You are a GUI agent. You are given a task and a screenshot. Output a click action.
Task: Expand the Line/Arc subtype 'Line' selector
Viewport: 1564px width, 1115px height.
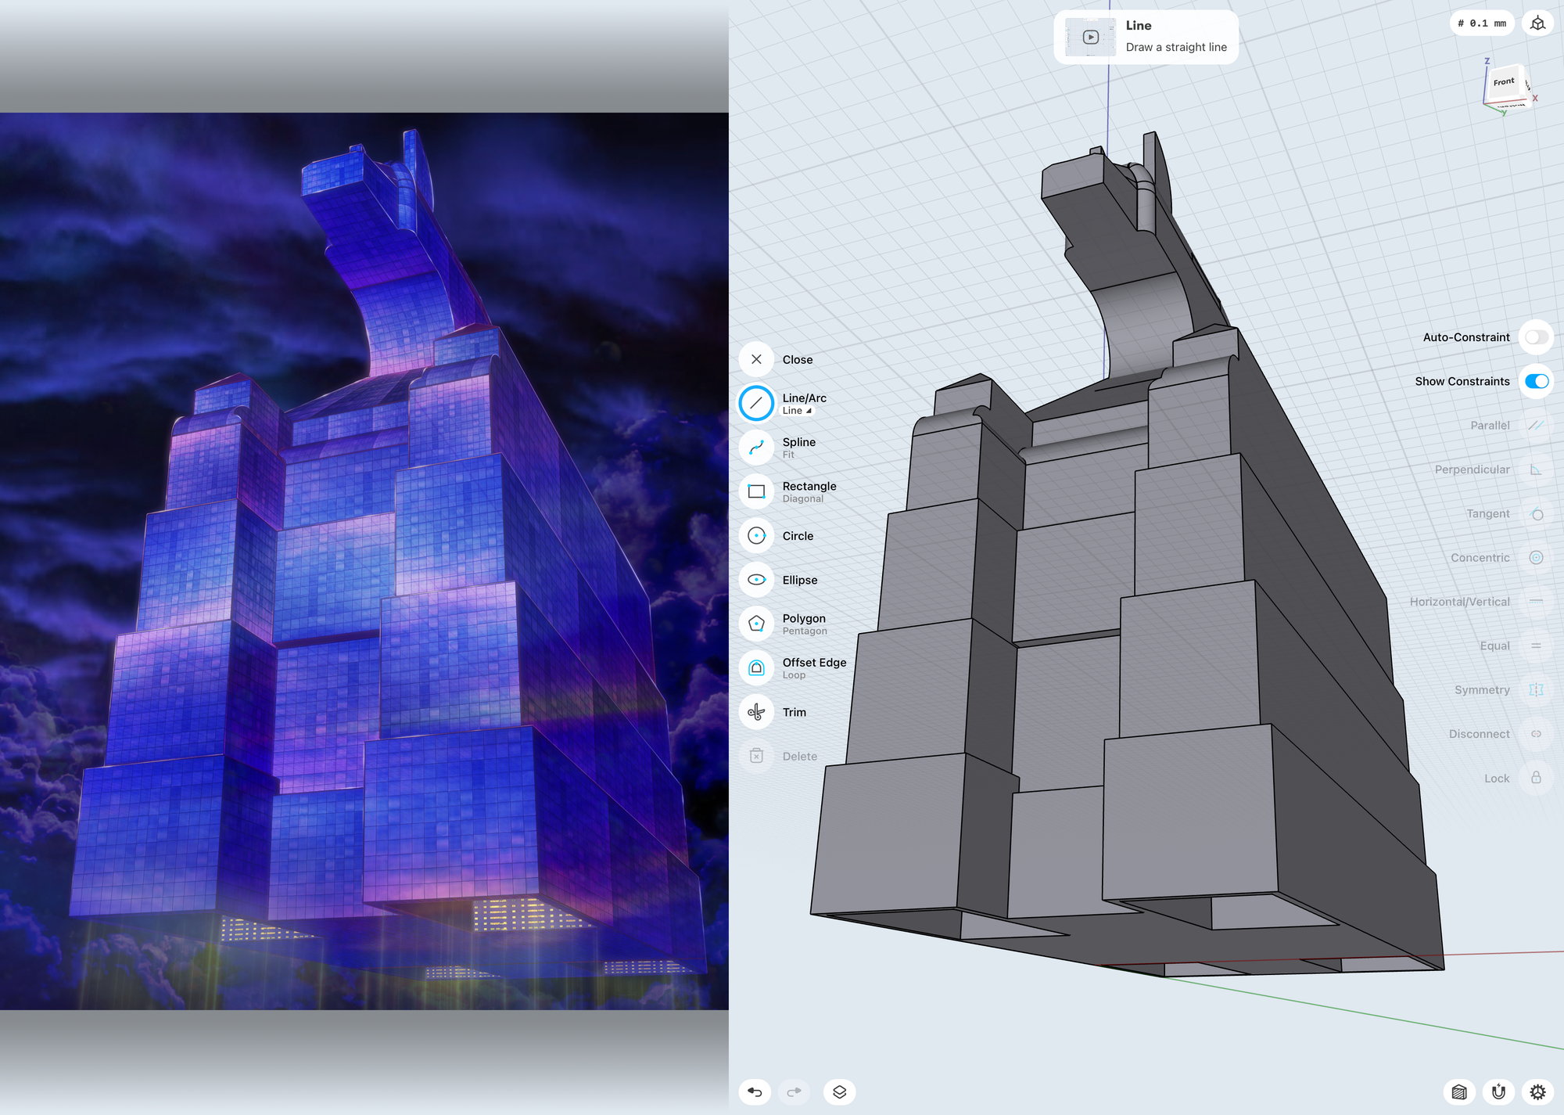point(797,411)
